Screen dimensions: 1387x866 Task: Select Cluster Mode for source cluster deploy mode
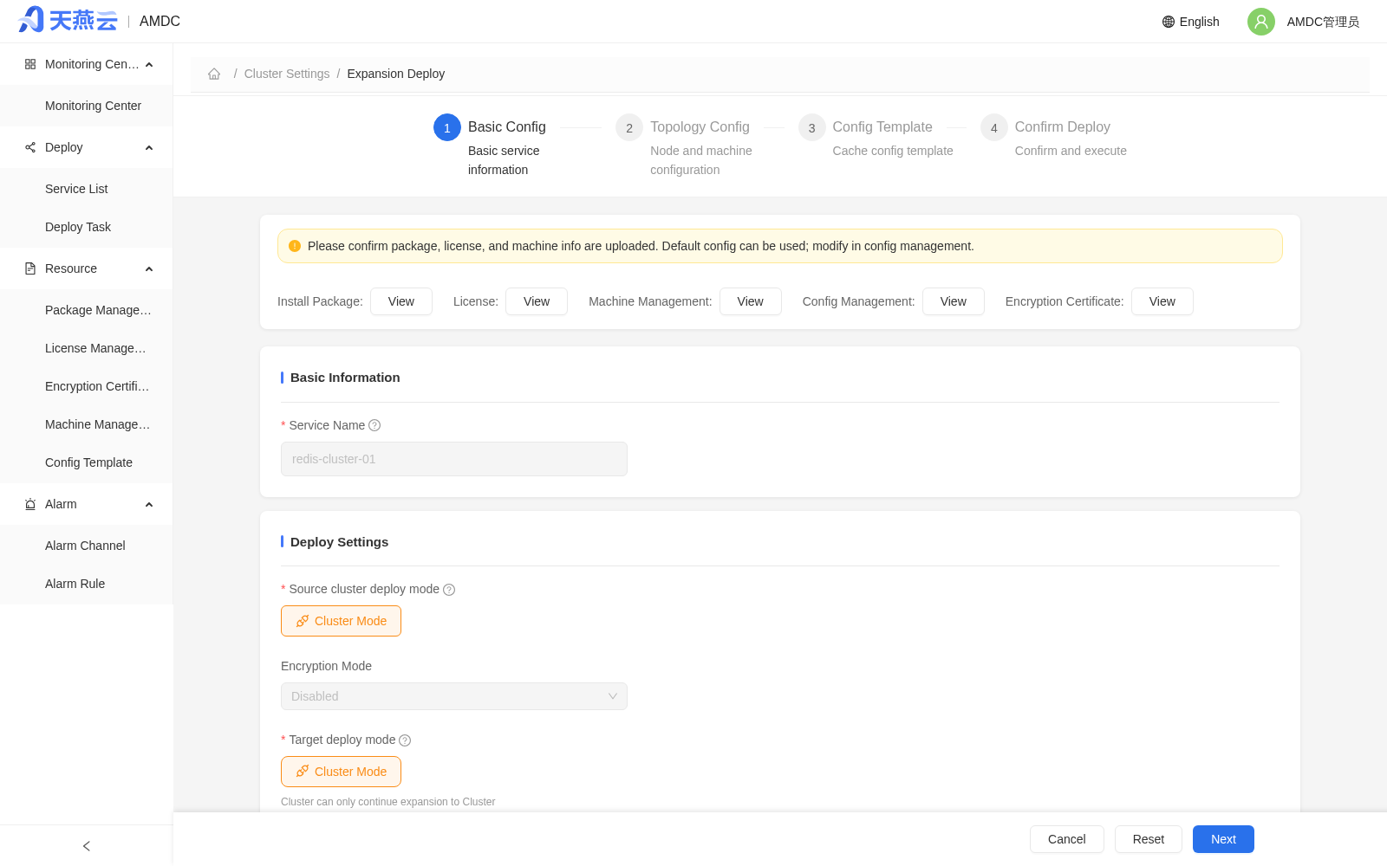pyautogui.click(x=341, y=621)
